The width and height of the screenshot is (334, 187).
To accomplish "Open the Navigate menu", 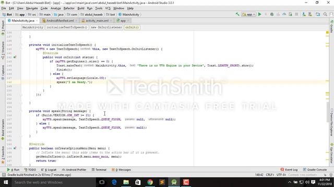I will tap(32, 8).
